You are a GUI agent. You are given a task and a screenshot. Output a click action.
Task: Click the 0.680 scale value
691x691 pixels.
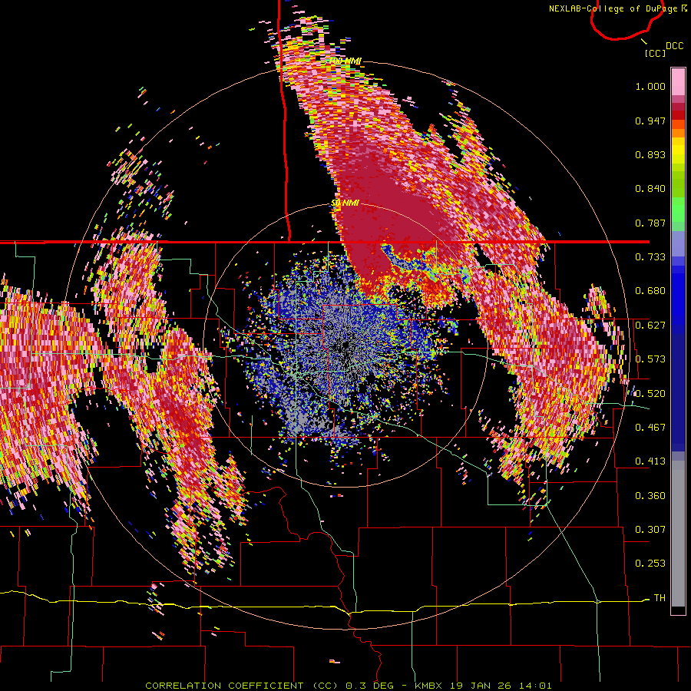coord(650,291)
